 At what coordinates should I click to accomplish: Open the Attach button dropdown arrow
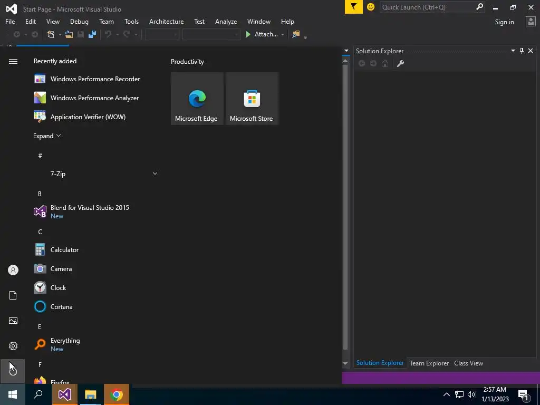pyautogui.click(x=283, y=34)
